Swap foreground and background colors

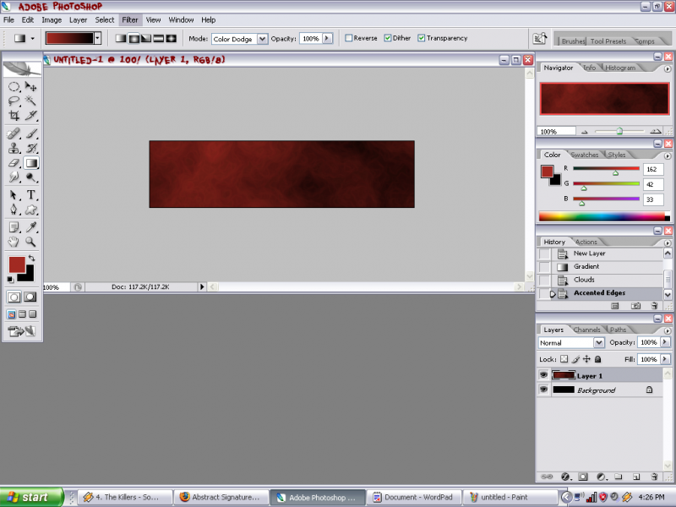(31, 259)
